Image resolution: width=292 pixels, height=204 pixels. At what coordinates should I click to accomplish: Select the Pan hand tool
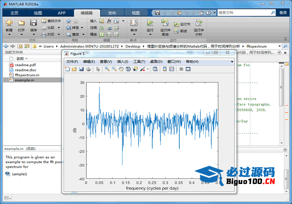click(121, 69)
